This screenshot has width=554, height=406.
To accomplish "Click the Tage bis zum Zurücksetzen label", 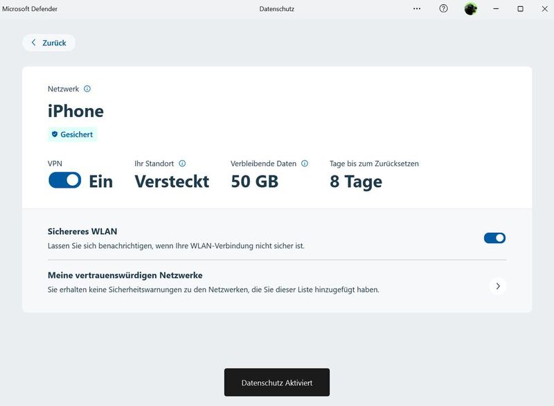I will point(374,164).
